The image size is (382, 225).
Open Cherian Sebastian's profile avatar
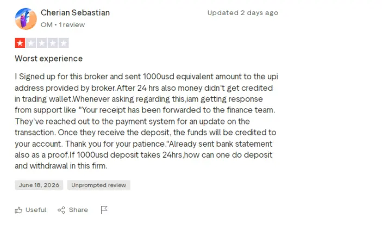click(x=26, y=19)
